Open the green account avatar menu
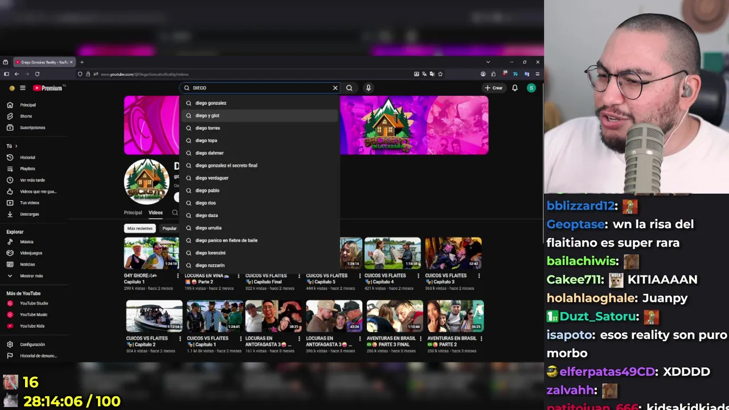The width and height of the screenshot is (729, 410). tap(531, 88)
